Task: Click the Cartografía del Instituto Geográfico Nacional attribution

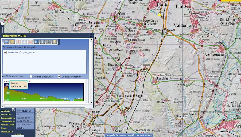Action: click(129, 135)
